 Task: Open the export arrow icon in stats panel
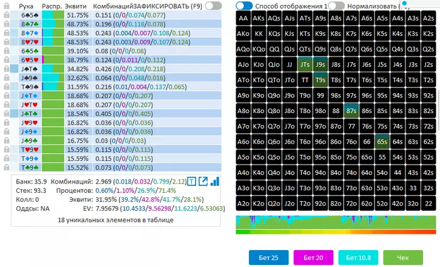[203, 181]
